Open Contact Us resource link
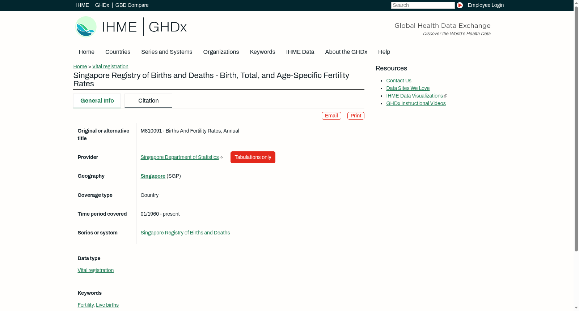This screenshot has height=311, width=579. pos(399,81)
